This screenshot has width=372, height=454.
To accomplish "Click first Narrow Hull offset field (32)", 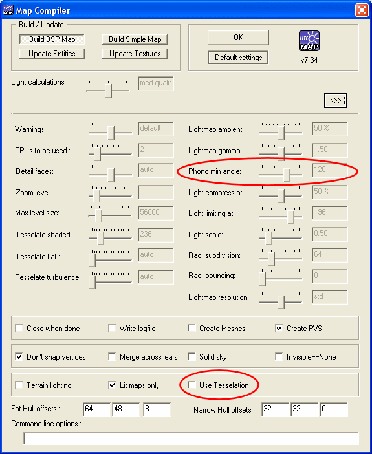I will (x=275, y=409).
